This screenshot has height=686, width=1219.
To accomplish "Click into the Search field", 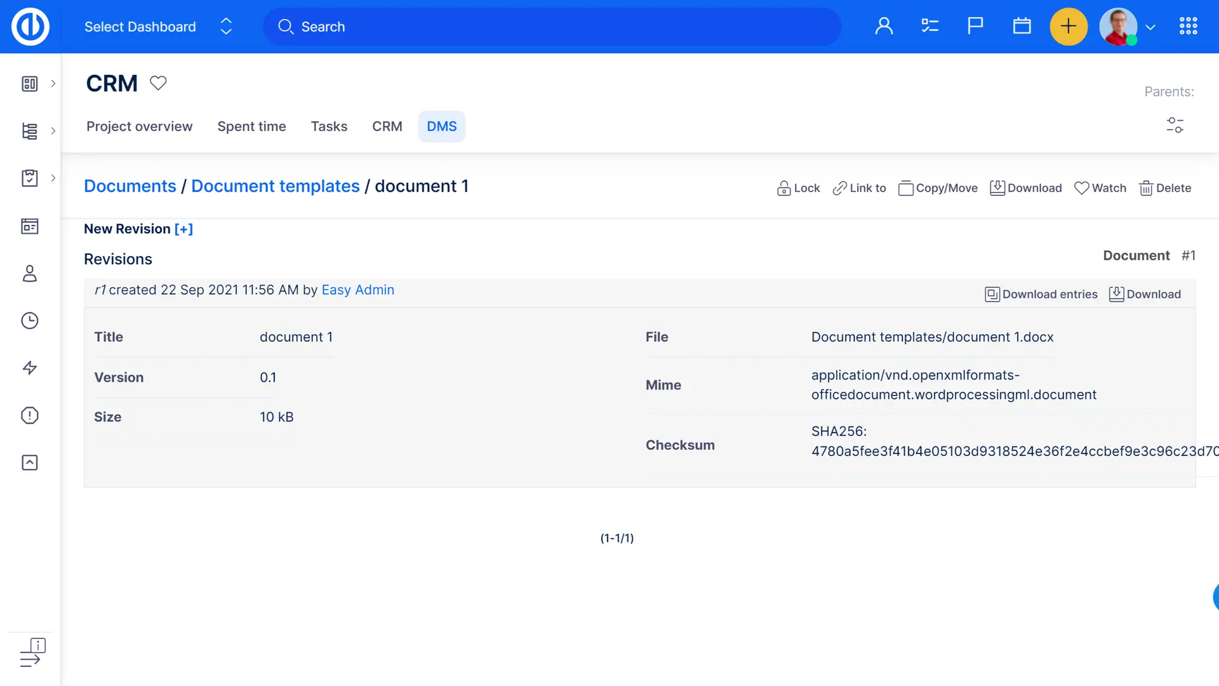I will pyautogui.click(x=552, y=27).
